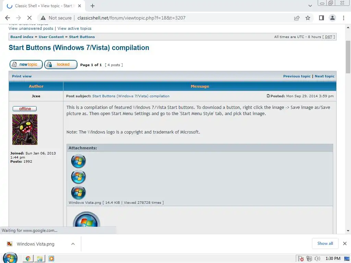Click the Windows Vista.png attachment caption

116,202
